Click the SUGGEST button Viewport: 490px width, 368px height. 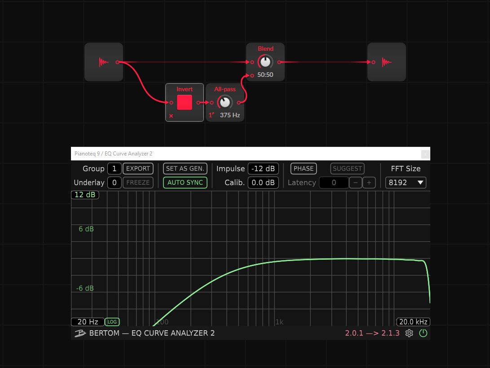pos(347,168)
